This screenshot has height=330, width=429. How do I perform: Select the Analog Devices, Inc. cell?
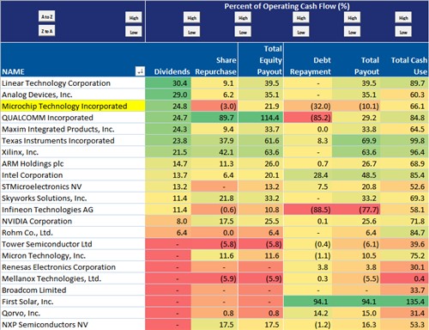point(73,95)
